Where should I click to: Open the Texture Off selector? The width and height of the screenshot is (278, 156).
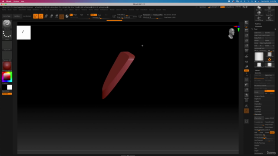click(7, 56)
